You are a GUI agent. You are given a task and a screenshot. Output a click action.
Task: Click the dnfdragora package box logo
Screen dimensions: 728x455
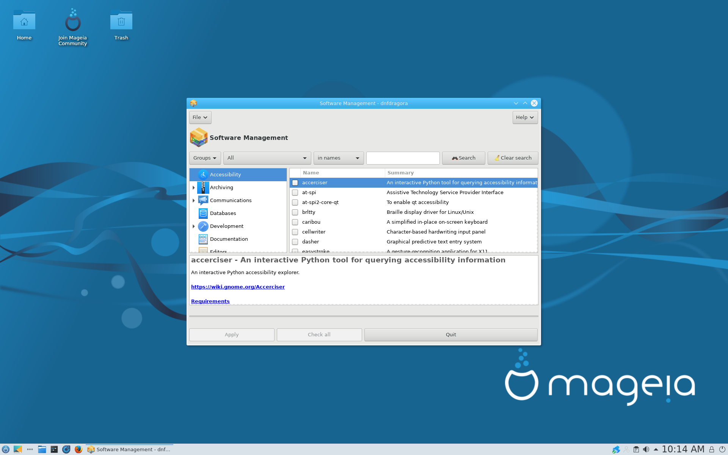(199, 138)
